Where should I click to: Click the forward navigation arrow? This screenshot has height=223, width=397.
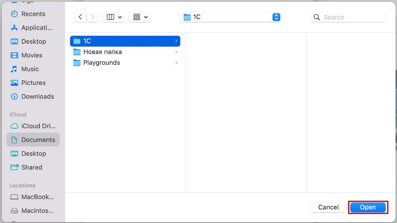coord(93,17)
